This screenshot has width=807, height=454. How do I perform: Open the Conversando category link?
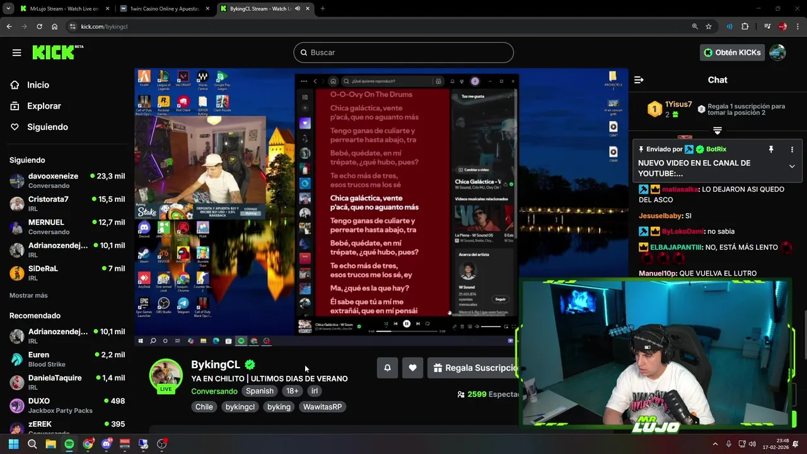click(x=214, y=391)
